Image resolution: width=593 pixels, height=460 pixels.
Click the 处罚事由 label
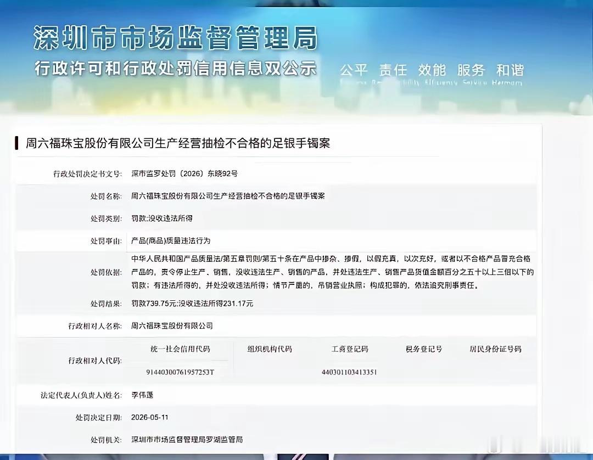[106, 241]
